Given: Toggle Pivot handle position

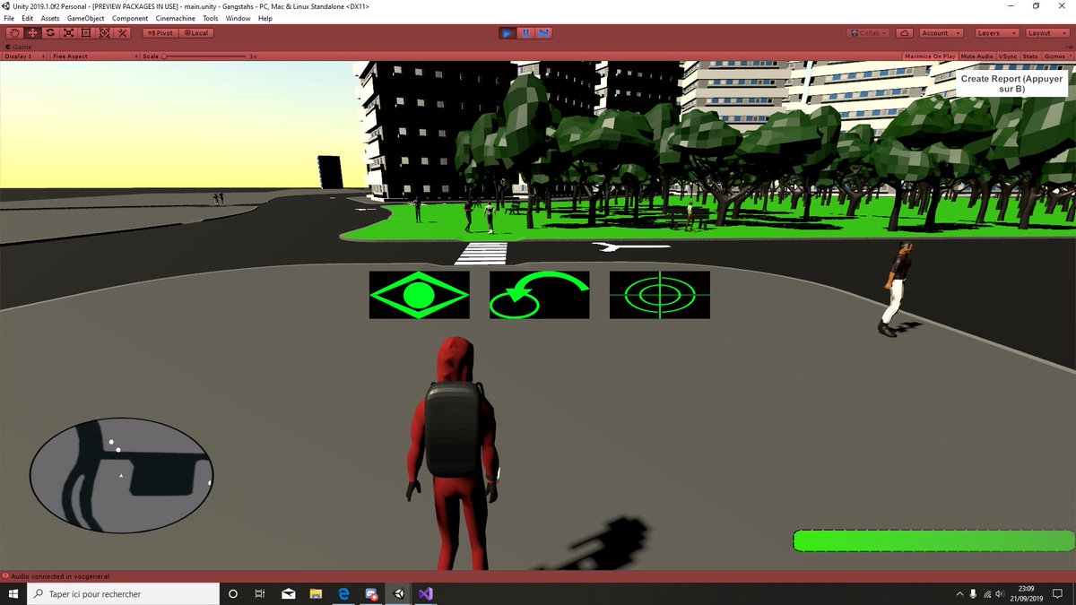Looking at the screenshot, I should 161,33.
